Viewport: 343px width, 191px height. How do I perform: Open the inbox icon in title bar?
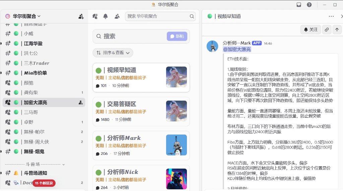(299, 5)
